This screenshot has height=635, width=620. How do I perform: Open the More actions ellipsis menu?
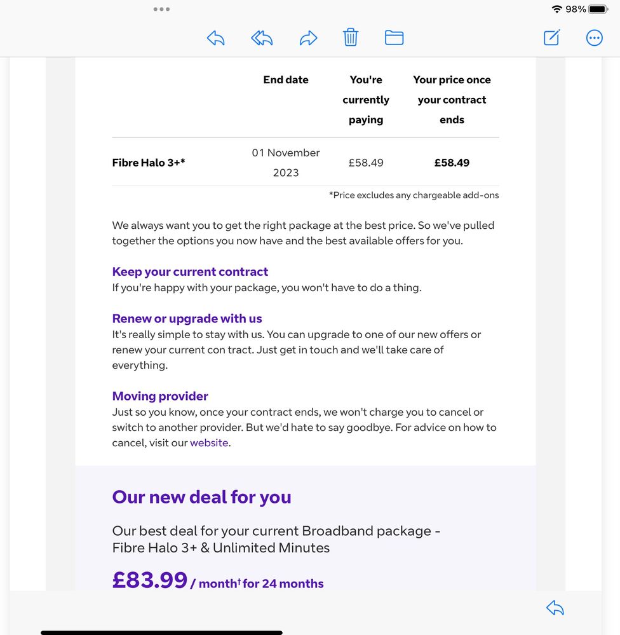pyautogui.click(x=594, y=38)
